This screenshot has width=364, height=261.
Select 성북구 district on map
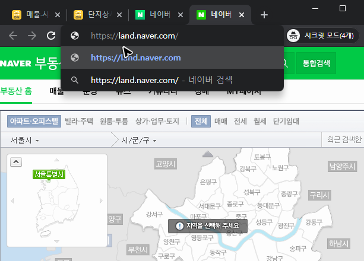(252, 192)
